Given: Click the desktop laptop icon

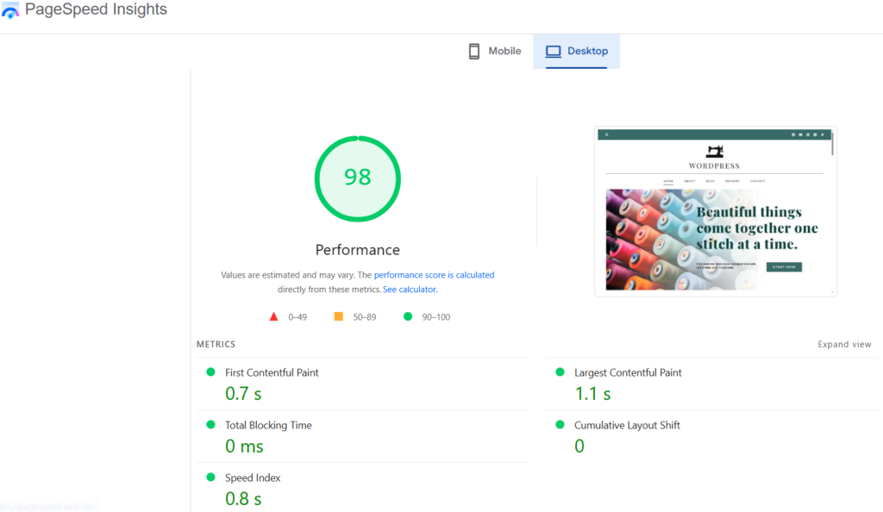Looking at the screenshot, I should pos(553,51).
